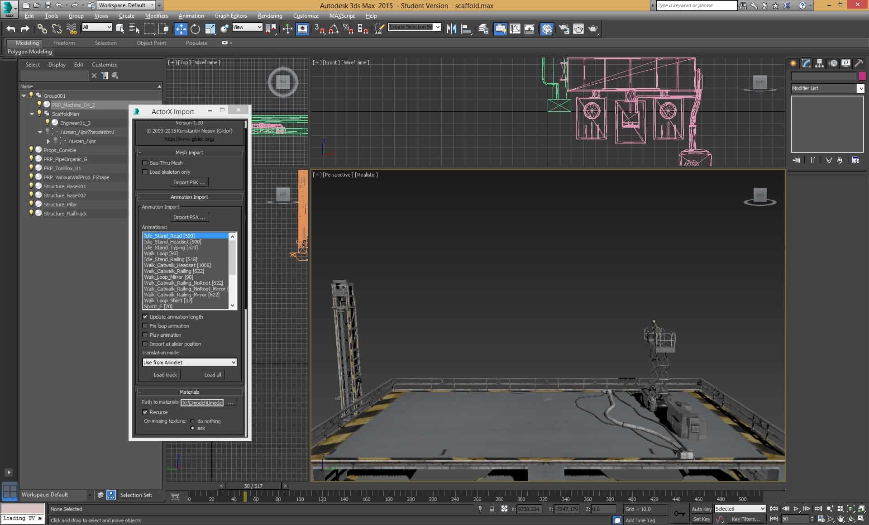The height and width of the screenshot is (525, 869).
Task: Open reference coordinate 'View' dropdown
Action: [247, 27]
